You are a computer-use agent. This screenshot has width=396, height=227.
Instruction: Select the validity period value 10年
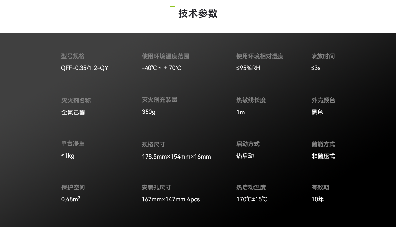tap(317, 199)
